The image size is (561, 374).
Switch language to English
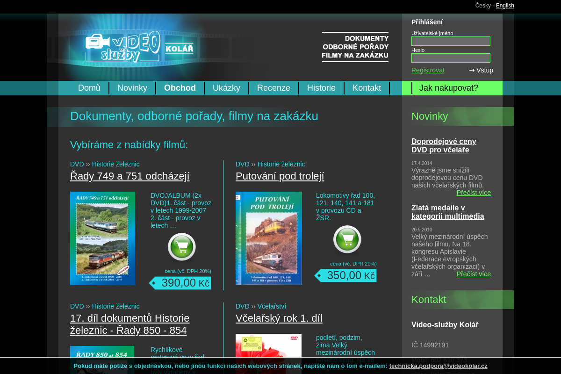click(x=505, y=6)
